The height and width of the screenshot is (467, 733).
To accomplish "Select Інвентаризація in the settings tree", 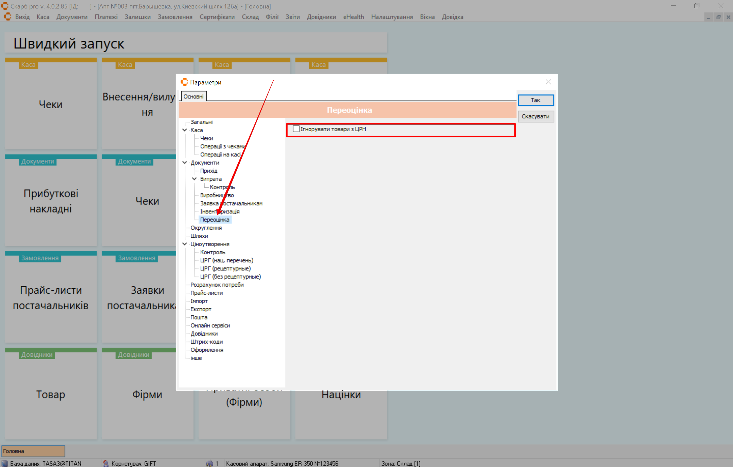I will click(x=220, y=211).
